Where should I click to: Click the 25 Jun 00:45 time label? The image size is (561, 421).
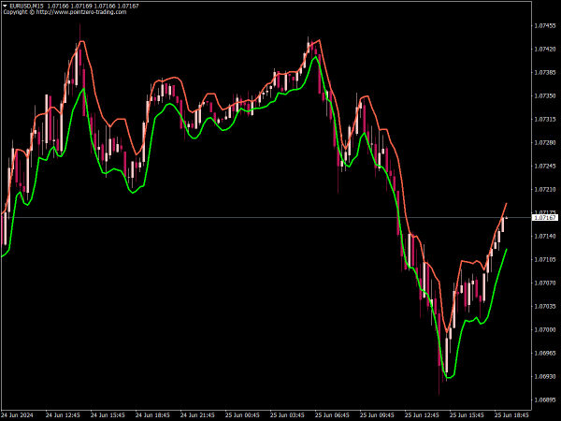coord(242,415)
